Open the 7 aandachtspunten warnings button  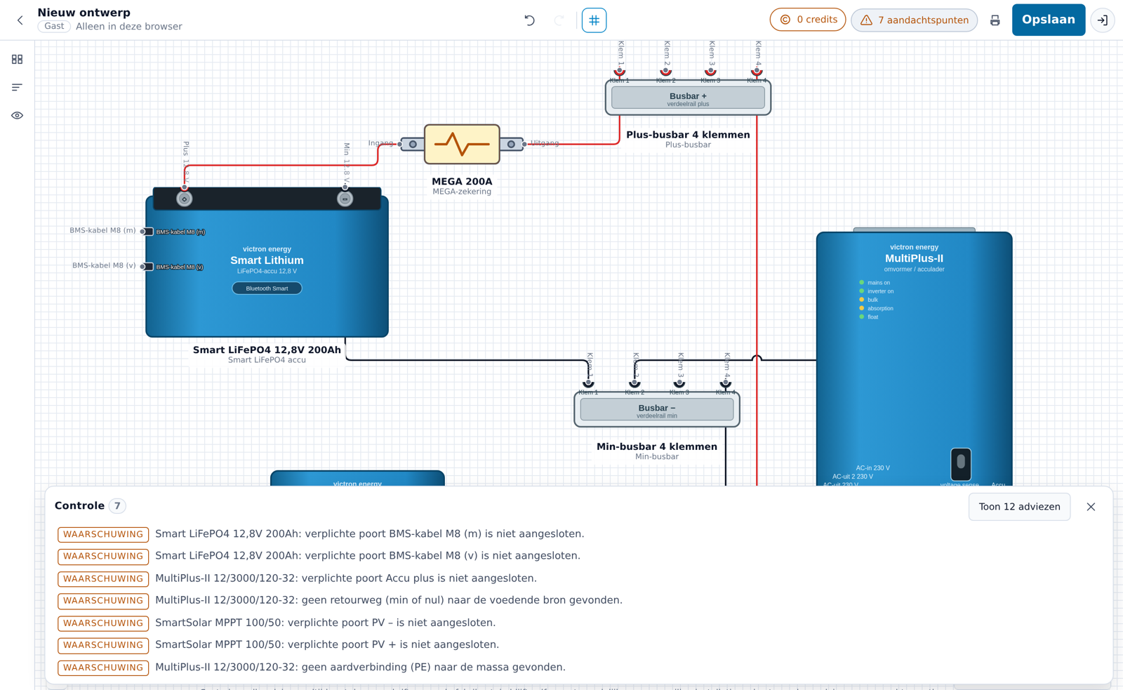coord(914,20)
